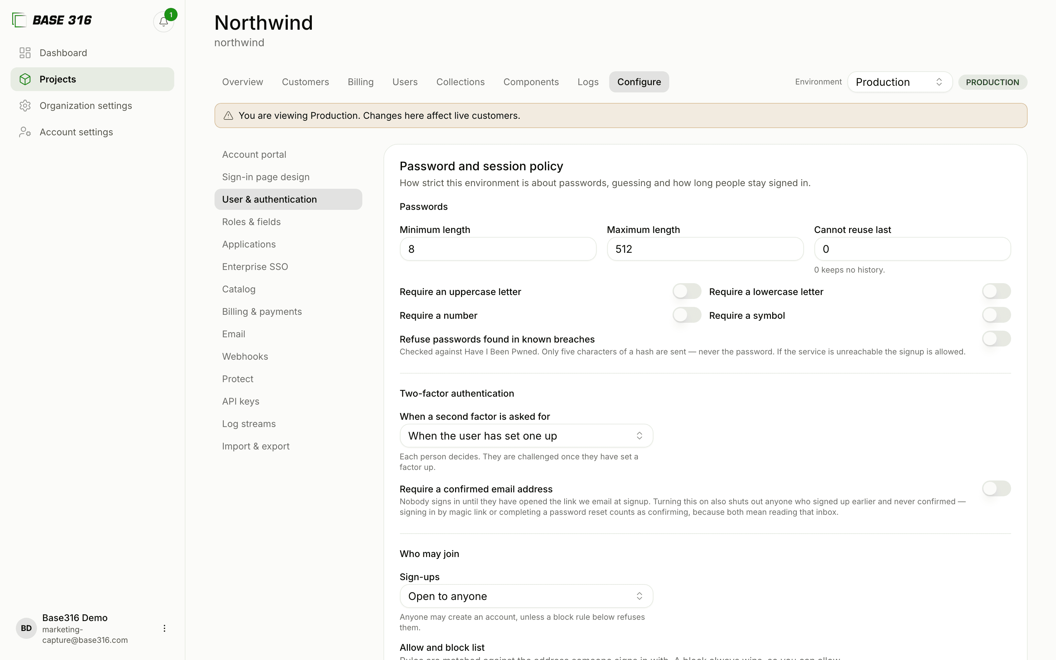Toggle Require a number
The image size is (1056, 660).
click(687, 315)
